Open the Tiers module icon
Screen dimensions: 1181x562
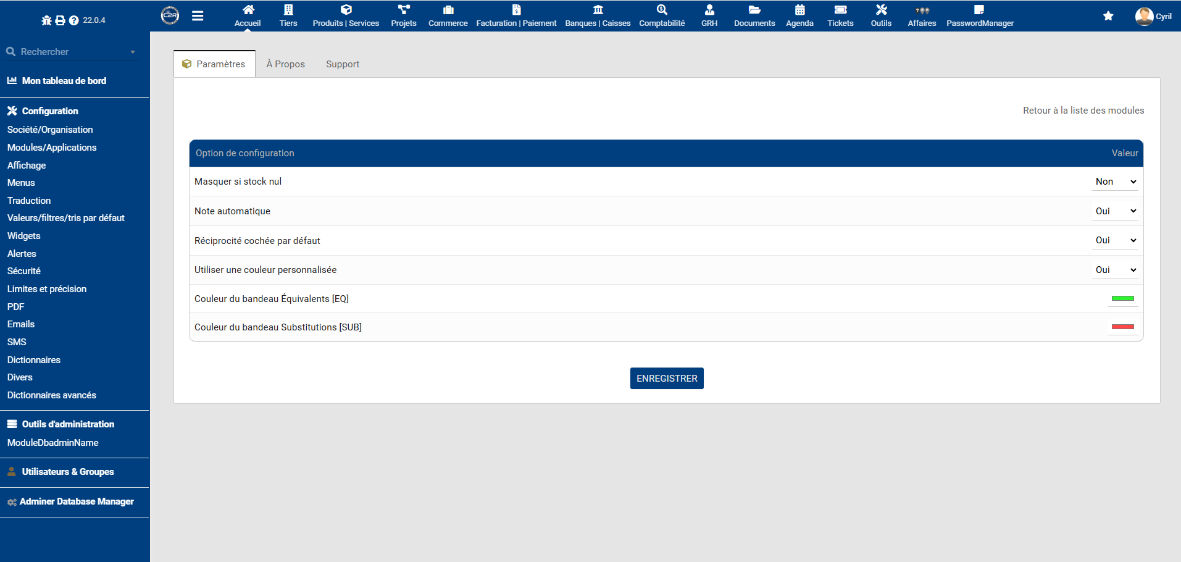click(x=288, y=10)
